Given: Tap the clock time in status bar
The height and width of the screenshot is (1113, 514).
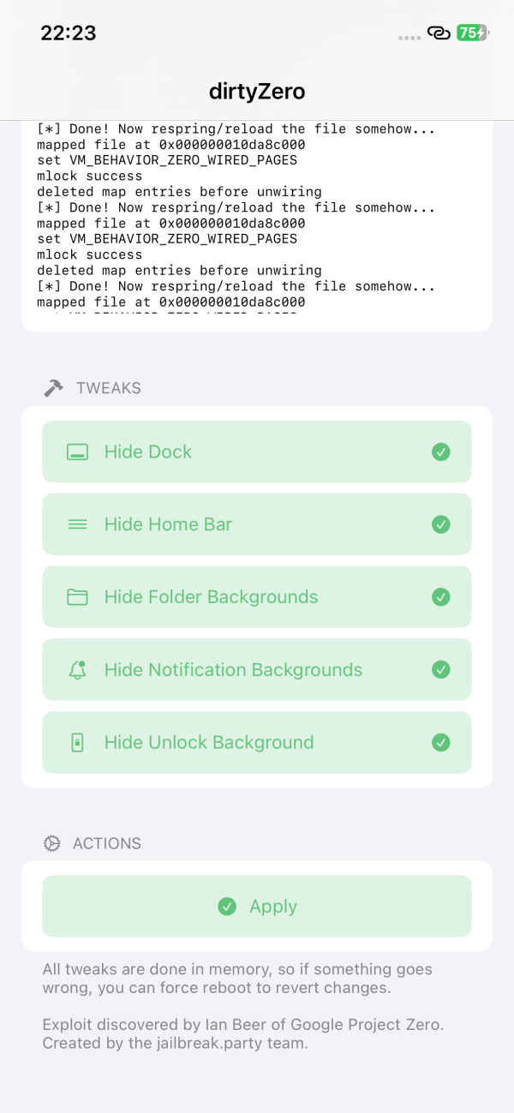Looking at the screenshot, I should click(x=69, y=33).
